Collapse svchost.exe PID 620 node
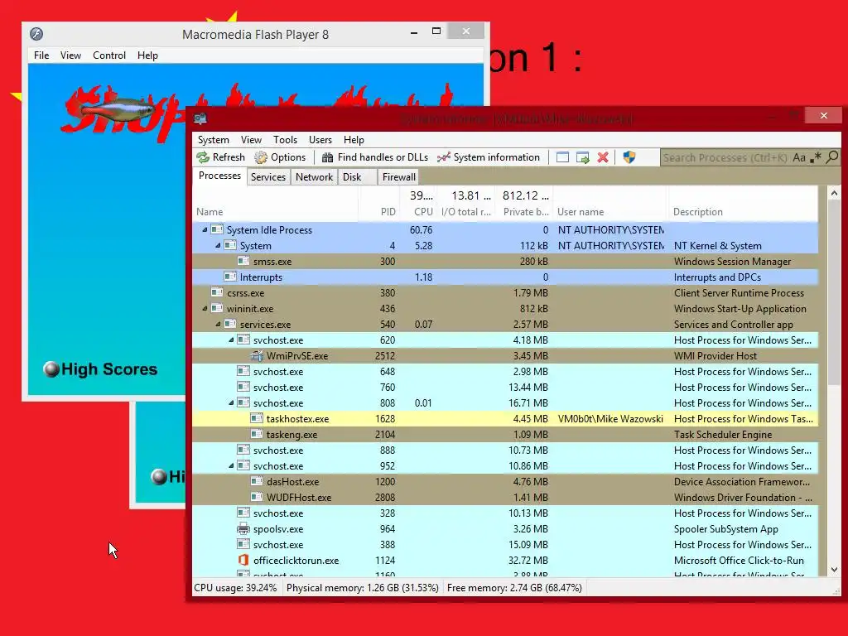This screenshot has width=848, height=636. point(231,340)
